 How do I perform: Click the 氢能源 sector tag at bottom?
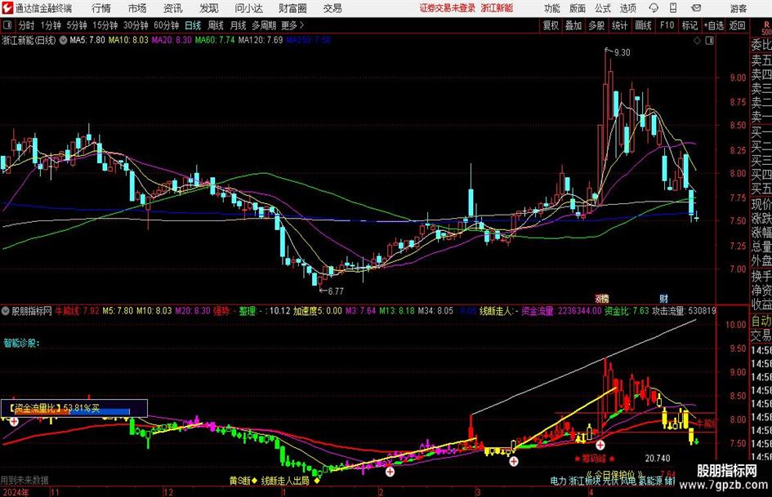650,481
